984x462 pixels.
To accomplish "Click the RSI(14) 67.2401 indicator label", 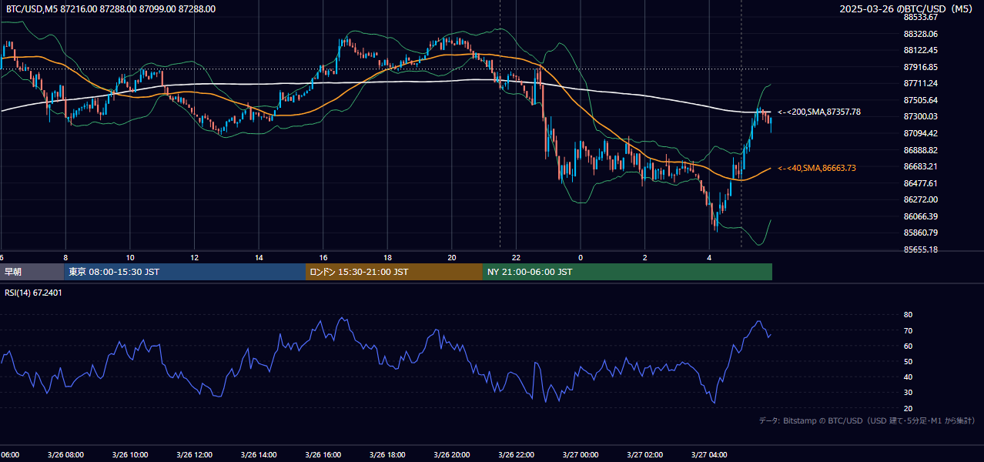I will pyautogui.click(x=34, y=293).
